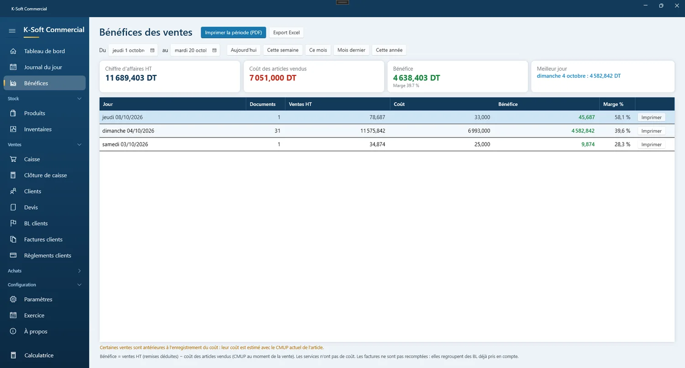Image resolution: width=685 pixels, height=368 pixels.
Task: Open Factures clients copy icon
Action: (13, 239)
